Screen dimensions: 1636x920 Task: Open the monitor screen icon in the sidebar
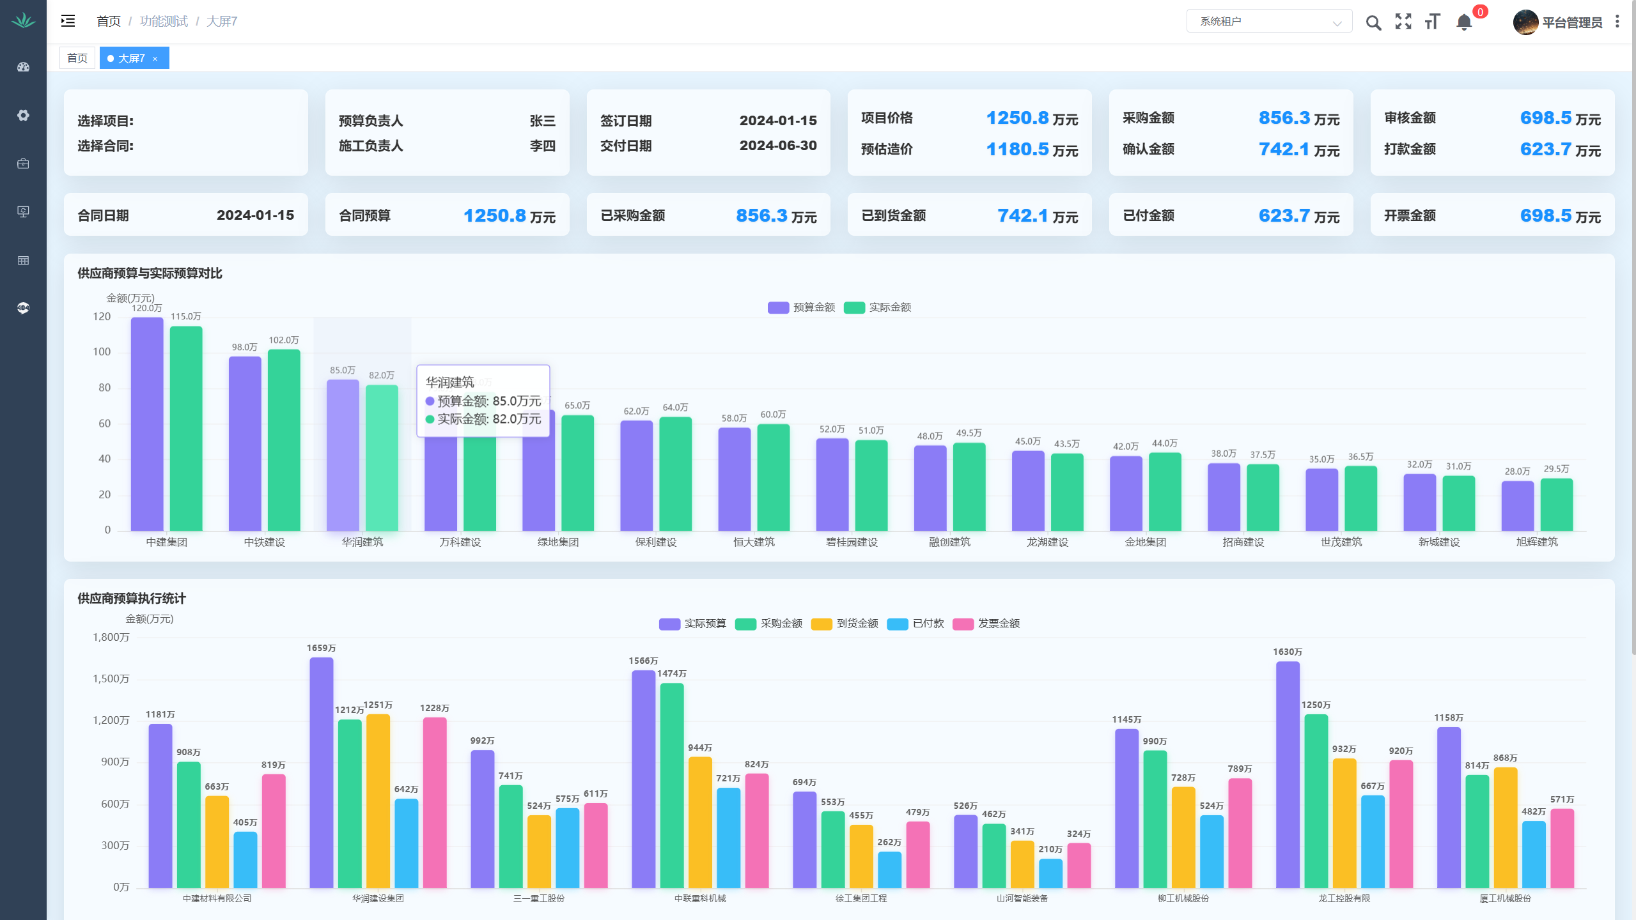tap(23, 211)
